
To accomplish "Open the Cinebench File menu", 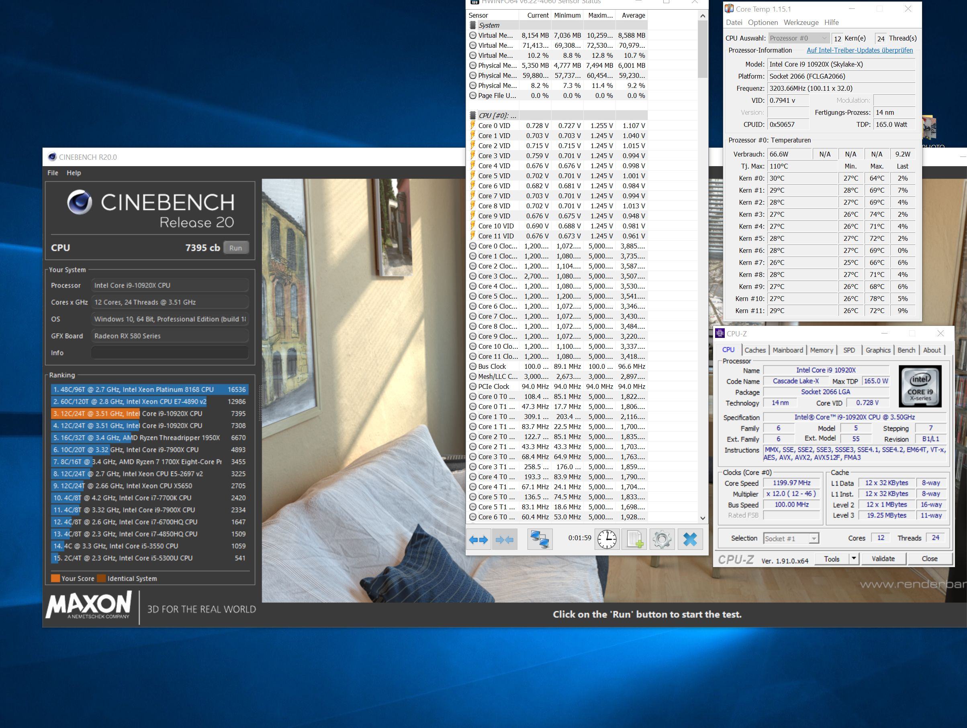I will point(53,173).
